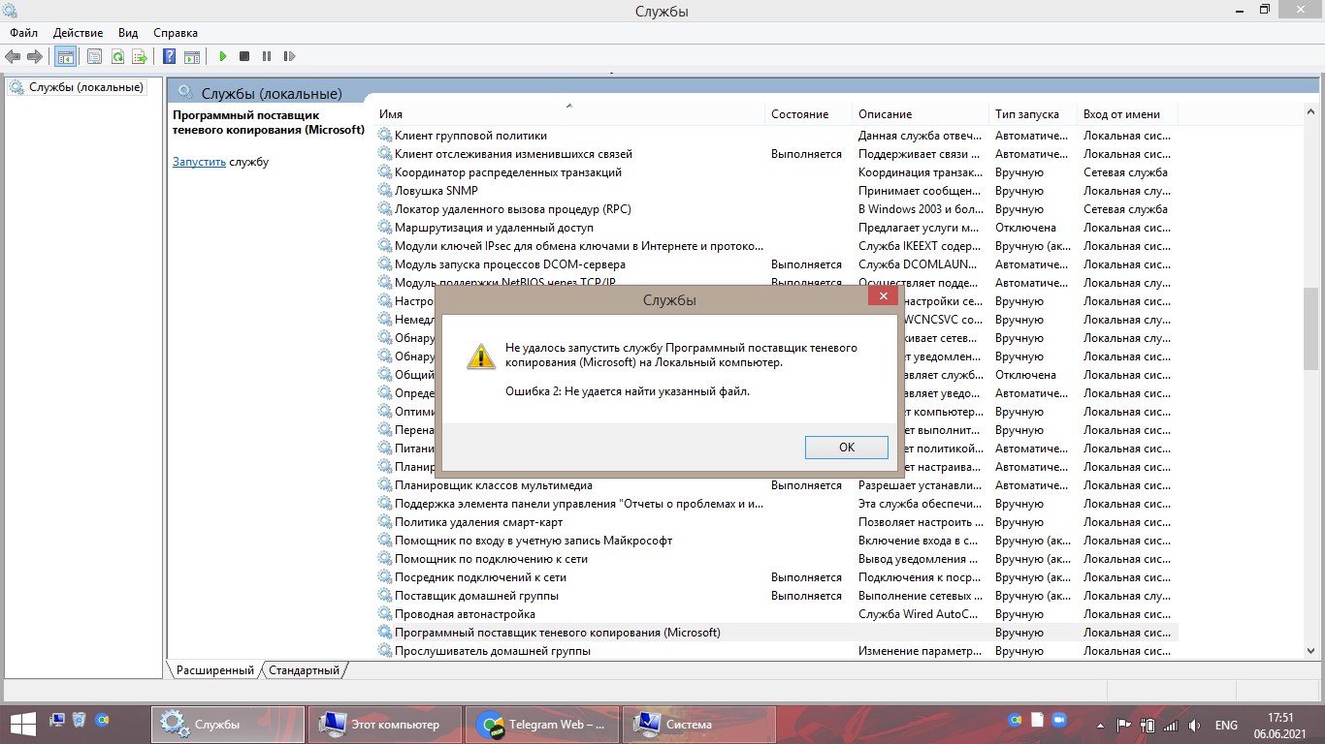Screen dimensions: 1325x744
Task: Sort by the Состояние column header
Action: [809, 114]
